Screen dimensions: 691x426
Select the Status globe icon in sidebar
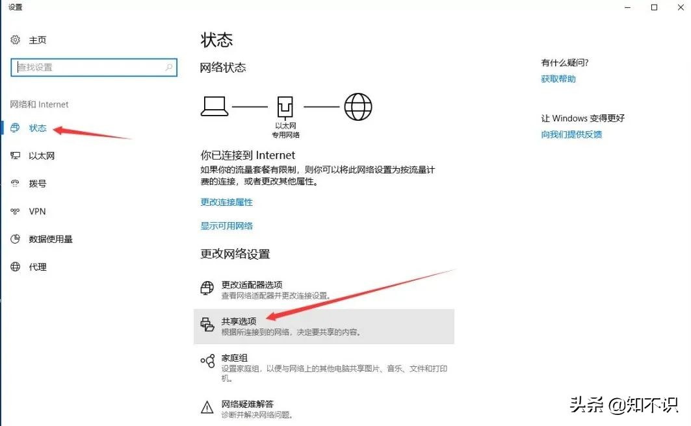pos(15,128)
